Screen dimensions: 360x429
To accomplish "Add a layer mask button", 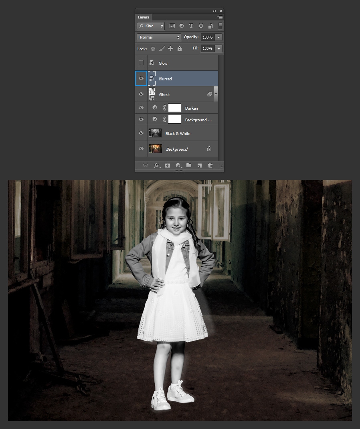I will (x=168, y=165).
